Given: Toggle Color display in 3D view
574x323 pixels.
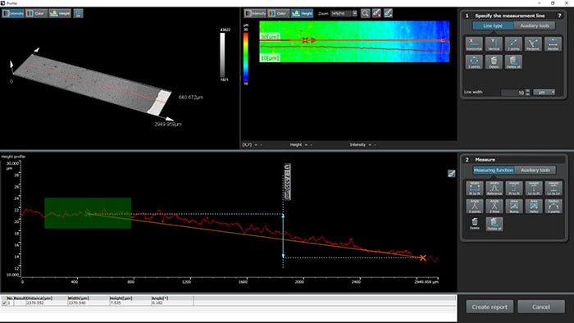Looking at the screenshot, I should pos(36,14).
